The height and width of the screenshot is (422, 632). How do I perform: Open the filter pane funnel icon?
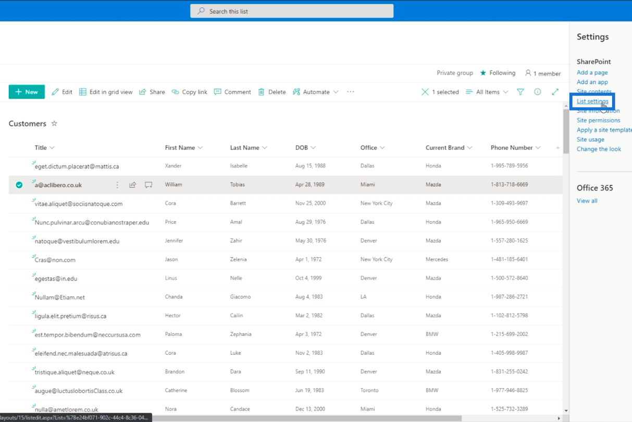(x=521, y=92)
